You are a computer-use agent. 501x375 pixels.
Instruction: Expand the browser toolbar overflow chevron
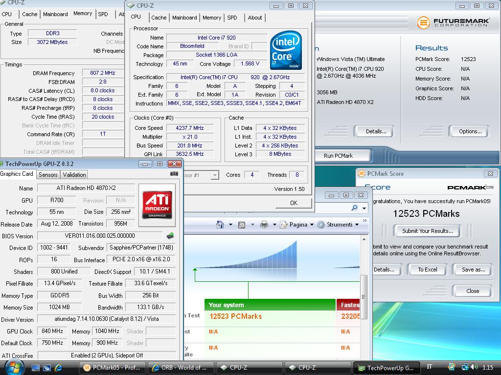tap(365, 220)
